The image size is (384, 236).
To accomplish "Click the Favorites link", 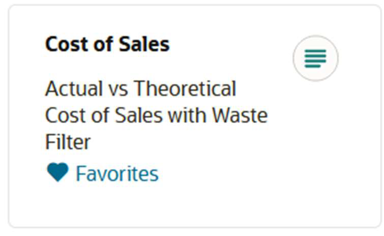I will click(x=117, y=174).
